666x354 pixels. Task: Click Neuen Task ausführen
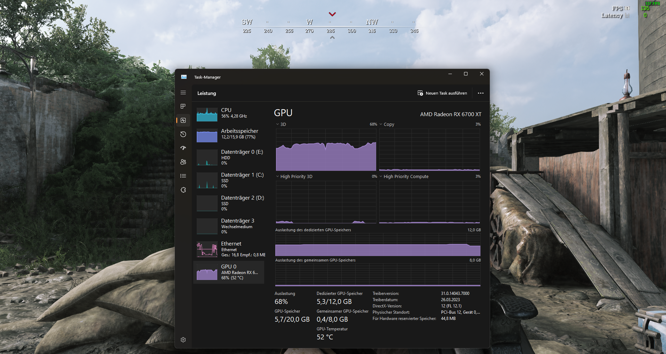click(x=442, y=93)
